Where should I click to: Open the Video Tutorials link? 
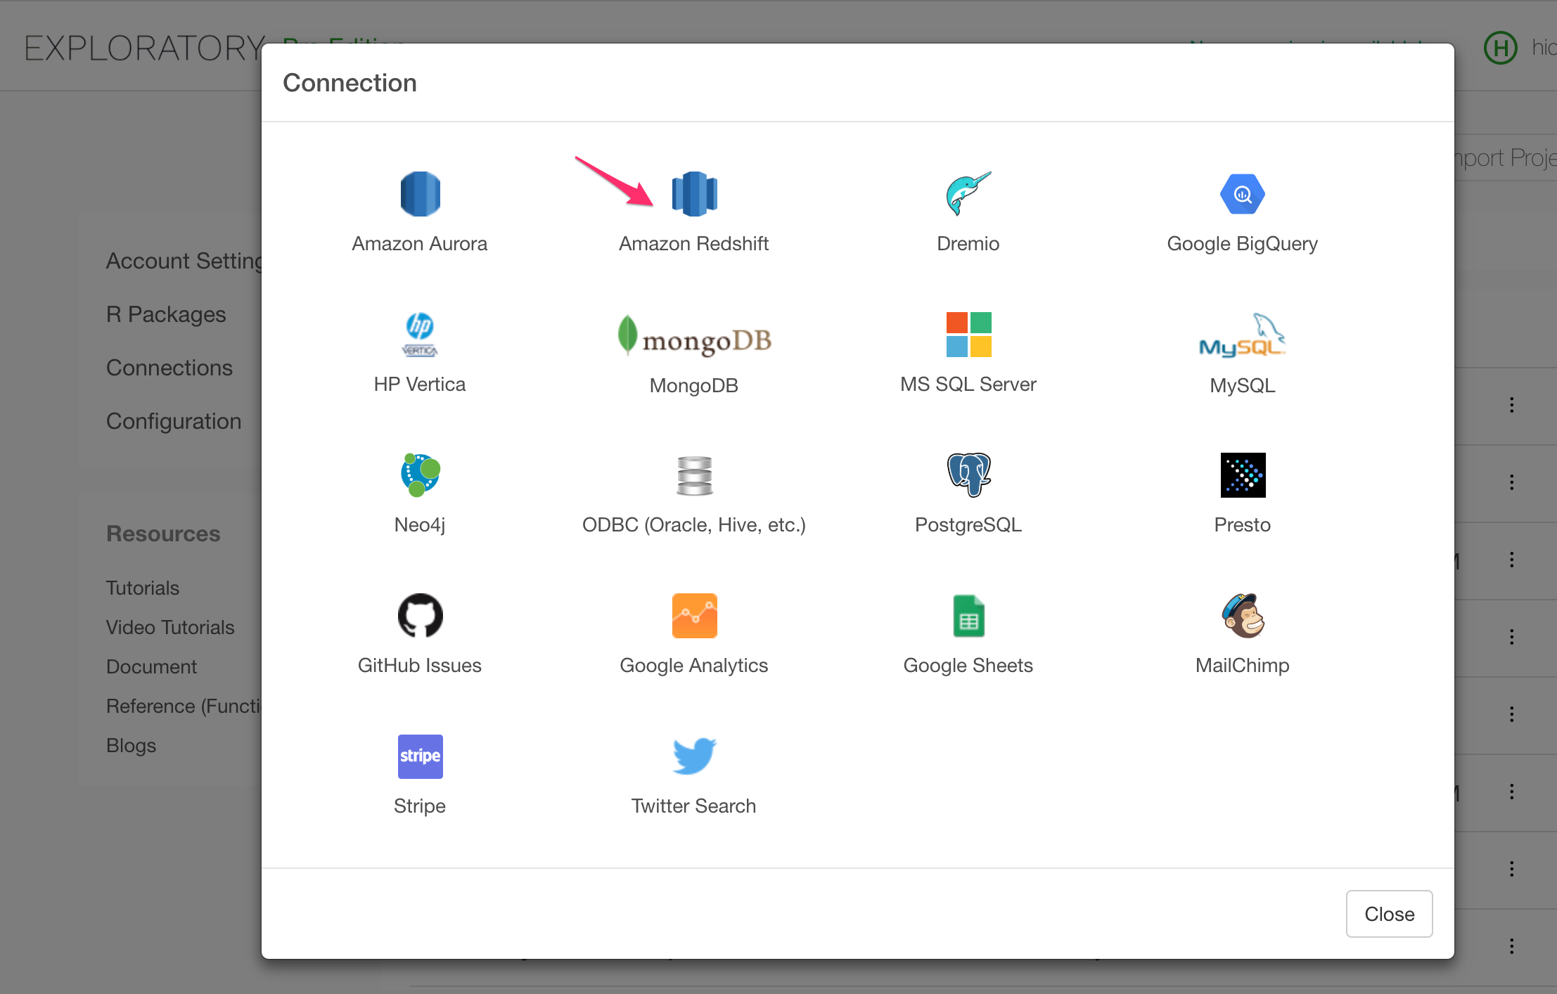point(170,627)
